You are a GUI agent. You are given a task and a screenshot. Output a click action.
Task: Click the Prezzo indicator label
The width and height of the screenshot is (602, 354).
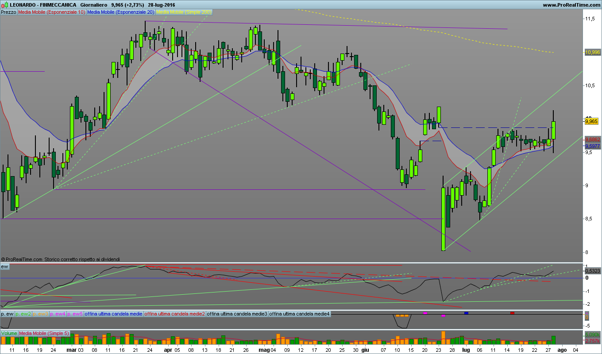click(x=8, y=12)
